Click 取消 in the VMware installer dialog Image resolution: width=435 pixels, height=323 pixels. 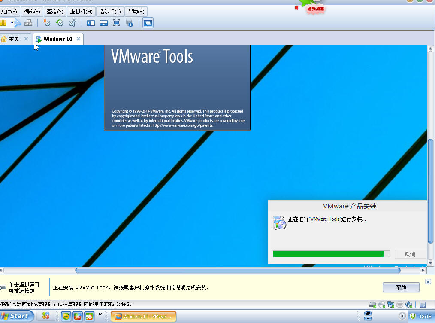point(410,254)
